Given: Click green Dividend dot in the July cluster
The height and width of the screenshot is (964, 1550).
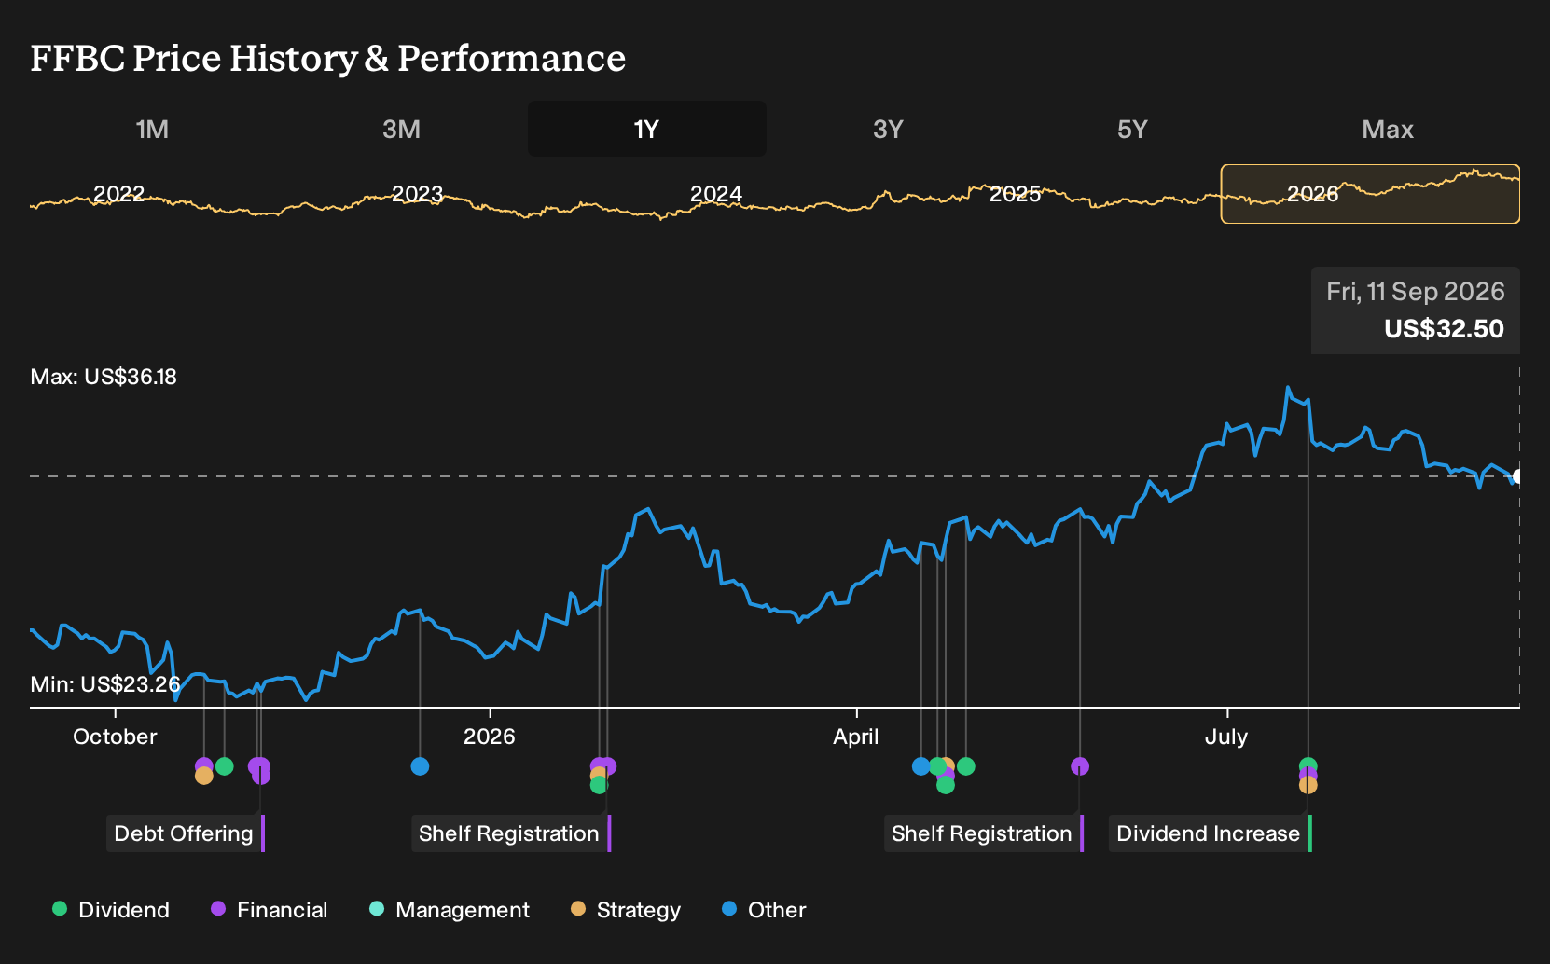Looking at the screenshot, I should pos(1308,765).
